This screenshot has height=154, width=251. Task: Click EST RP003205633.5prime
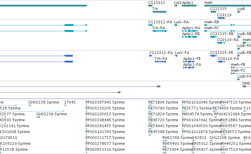pyautogui.click(x=105, y=114)
